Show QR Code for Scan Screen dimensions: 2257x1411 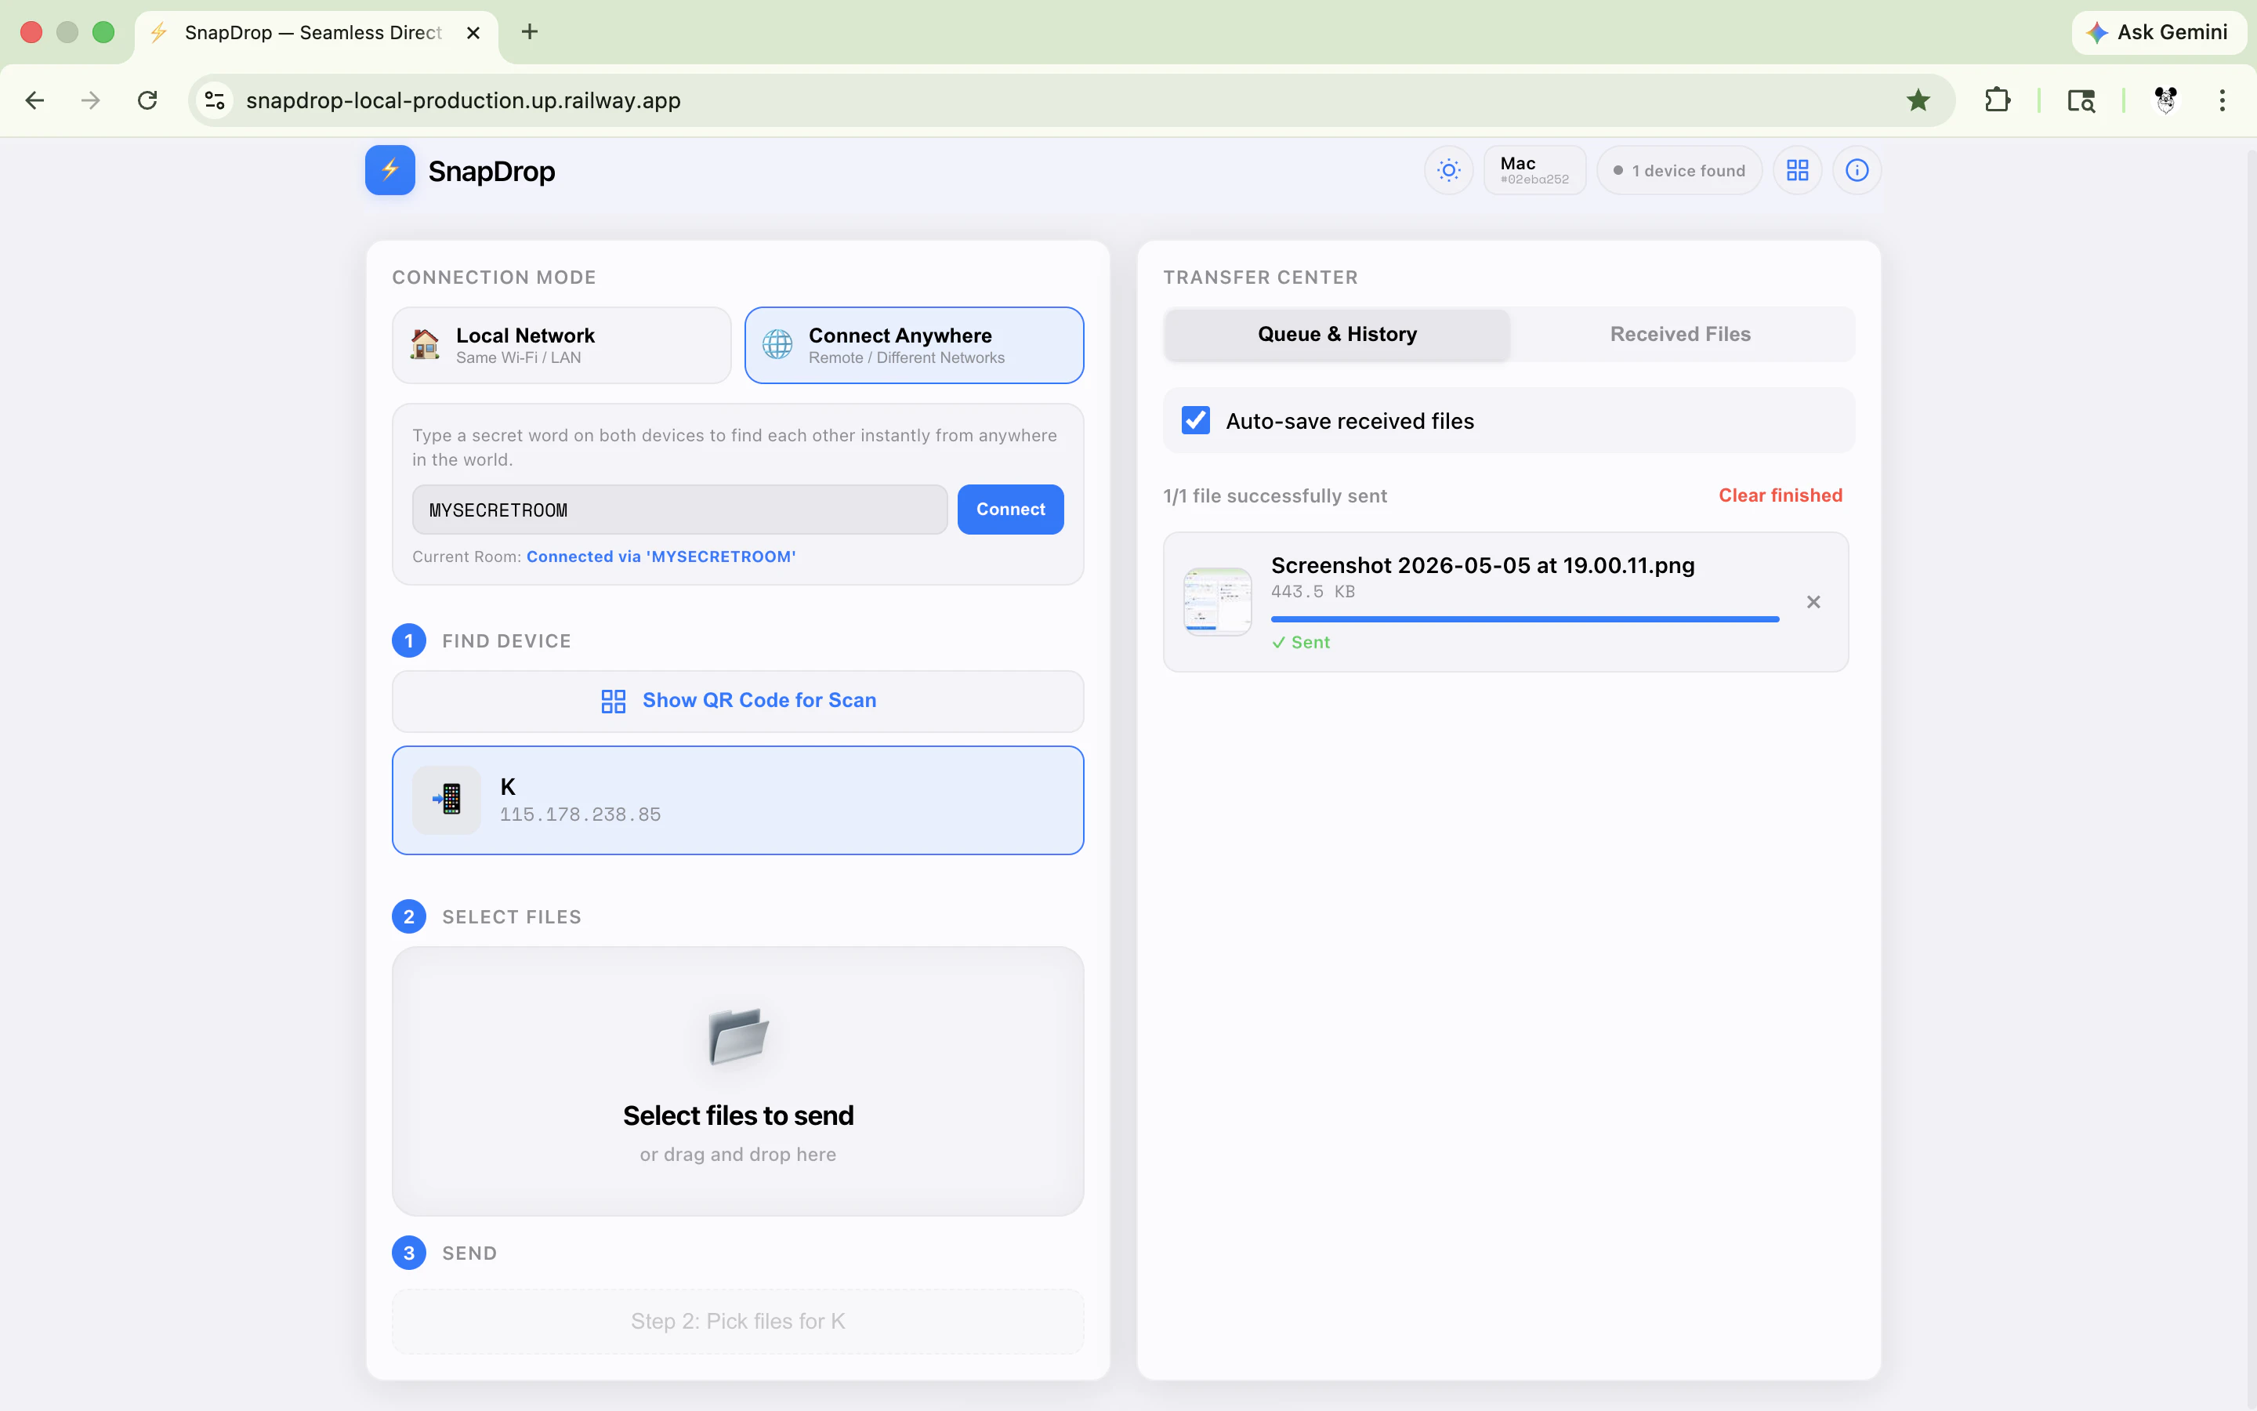737,701
